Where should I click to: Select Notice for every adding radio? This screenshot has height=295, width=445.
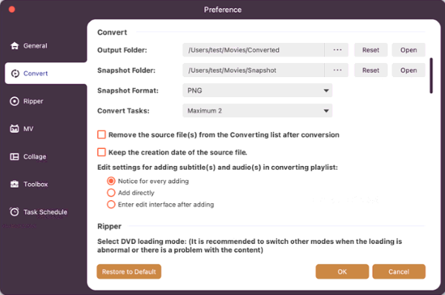coord(111,181)
